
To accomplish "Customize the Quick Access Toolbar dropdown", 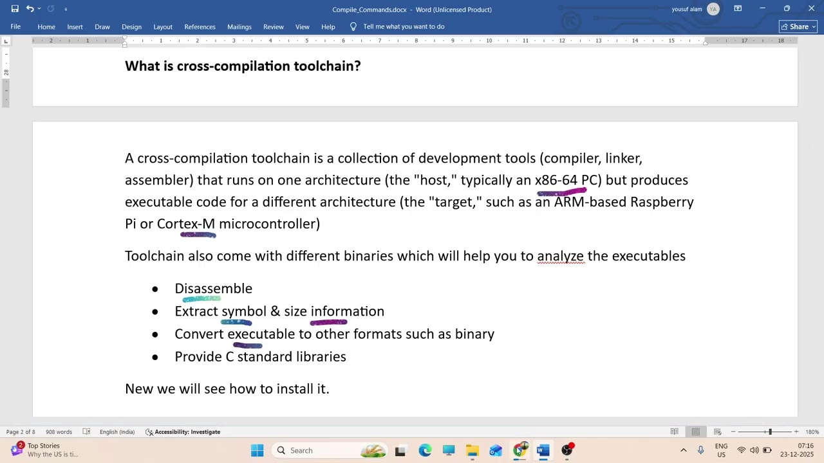I will (66, 9).
